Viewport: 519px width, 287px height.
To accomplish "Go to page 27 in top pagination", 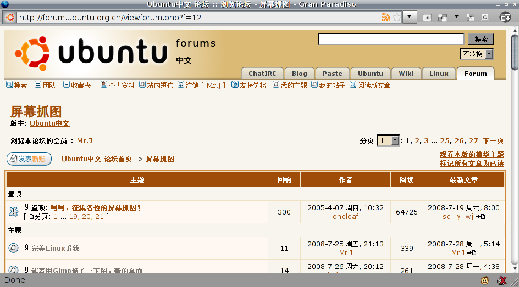I will [x=473, y=141].
